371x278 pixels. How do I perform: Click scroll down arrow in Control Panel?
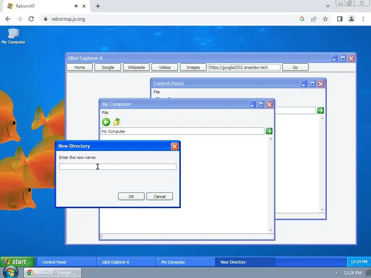[322, 210]
